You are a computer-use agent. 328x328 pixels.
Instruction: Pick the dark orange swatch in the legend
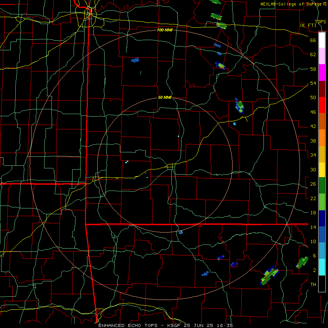click(322, 121)
